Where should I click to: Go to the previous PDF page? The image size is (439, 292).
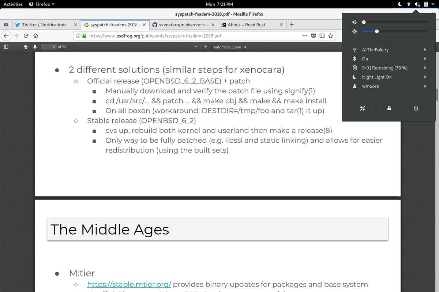[26, 47]
